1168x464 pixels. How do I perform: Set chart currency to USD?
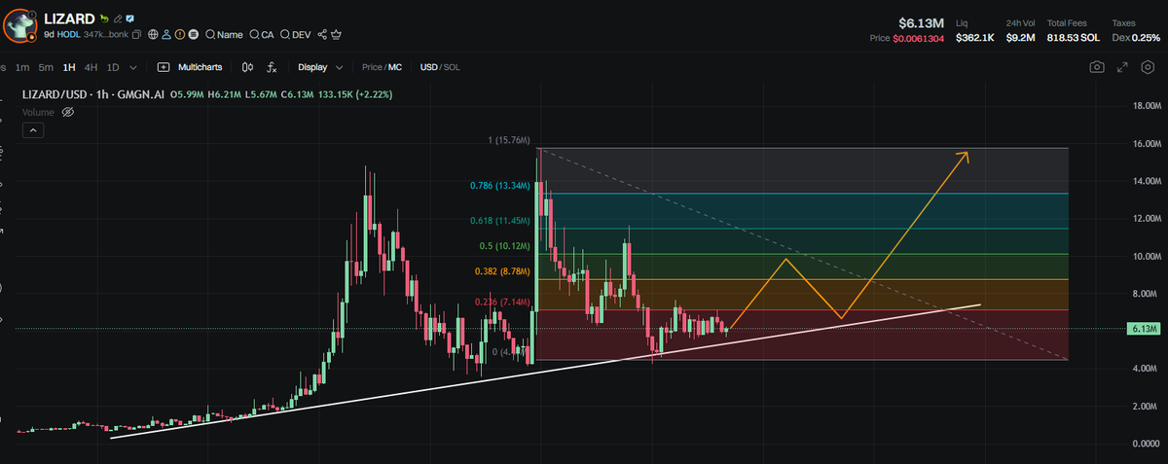(429, 67)
